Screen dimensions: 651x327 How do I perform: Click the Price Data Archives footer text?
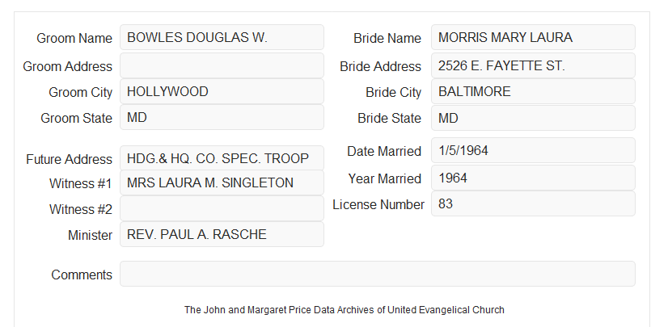345,310
